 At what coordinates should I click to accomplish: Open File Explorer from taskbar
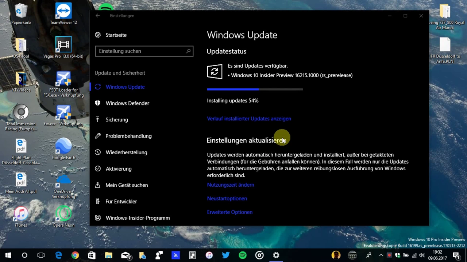click(108, 255)
